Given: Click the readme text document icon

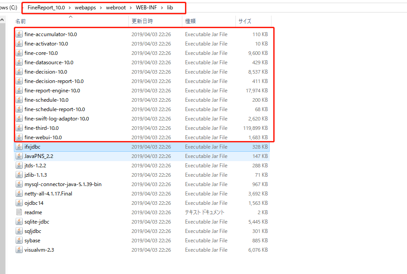Looking at the screenshot, I should 19,212.
